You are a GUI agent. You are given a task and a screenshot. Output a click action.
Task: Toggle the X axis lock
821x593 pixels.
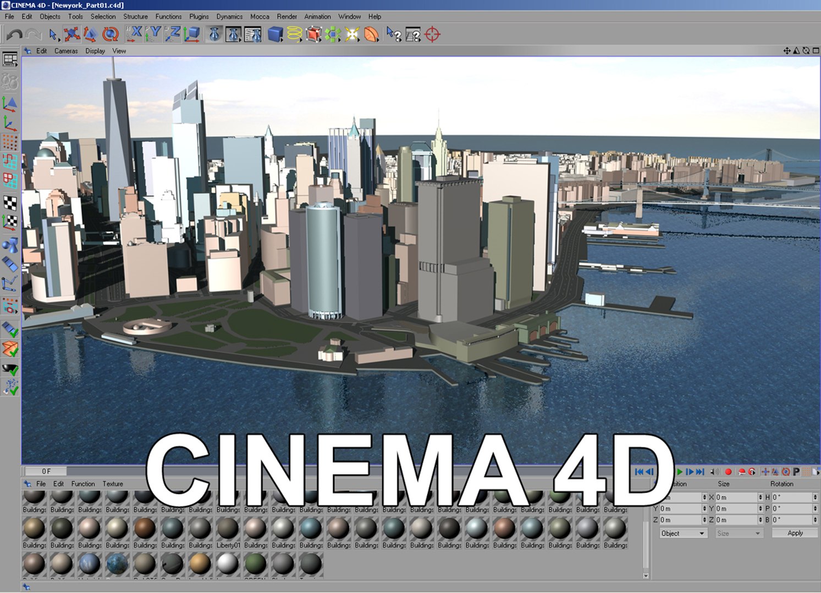coord(134,34)
